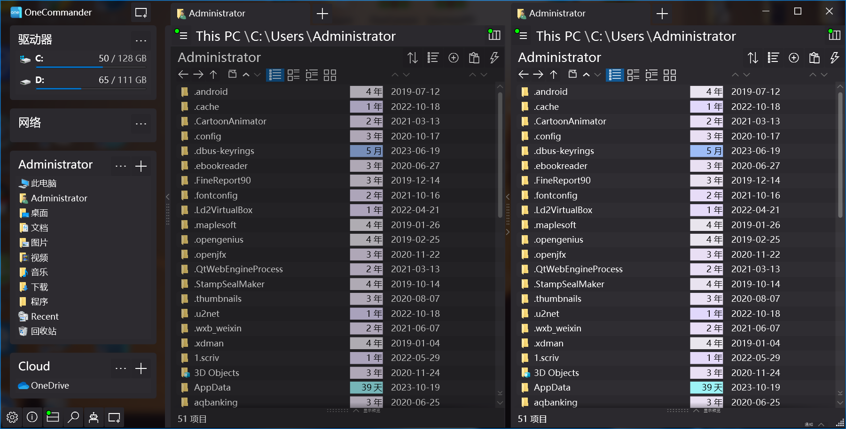Image resolution: width=846 pixels, height=429 pixels.
Task: Select details list view in left pane
Action: coord(275,75)
